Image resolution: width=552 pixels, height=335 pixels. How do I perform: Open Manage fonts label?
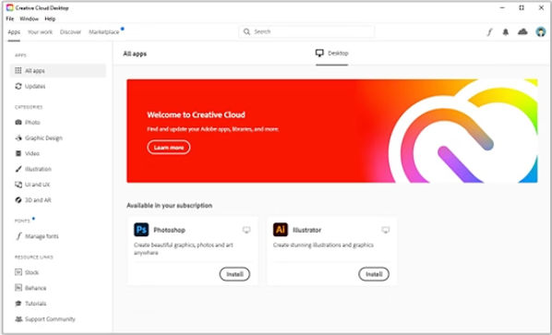[42, 236]
